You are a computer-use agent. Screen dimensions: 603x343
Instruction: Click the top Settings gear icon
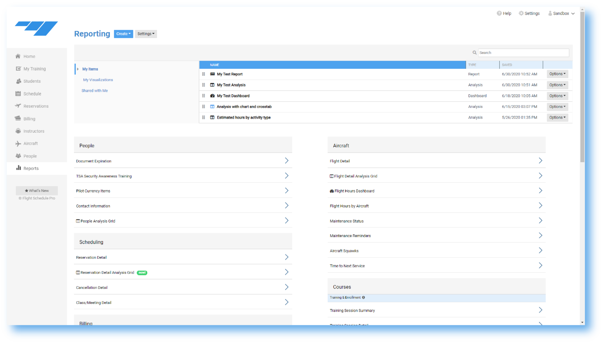pyautogui.click(x=521, y=13)
